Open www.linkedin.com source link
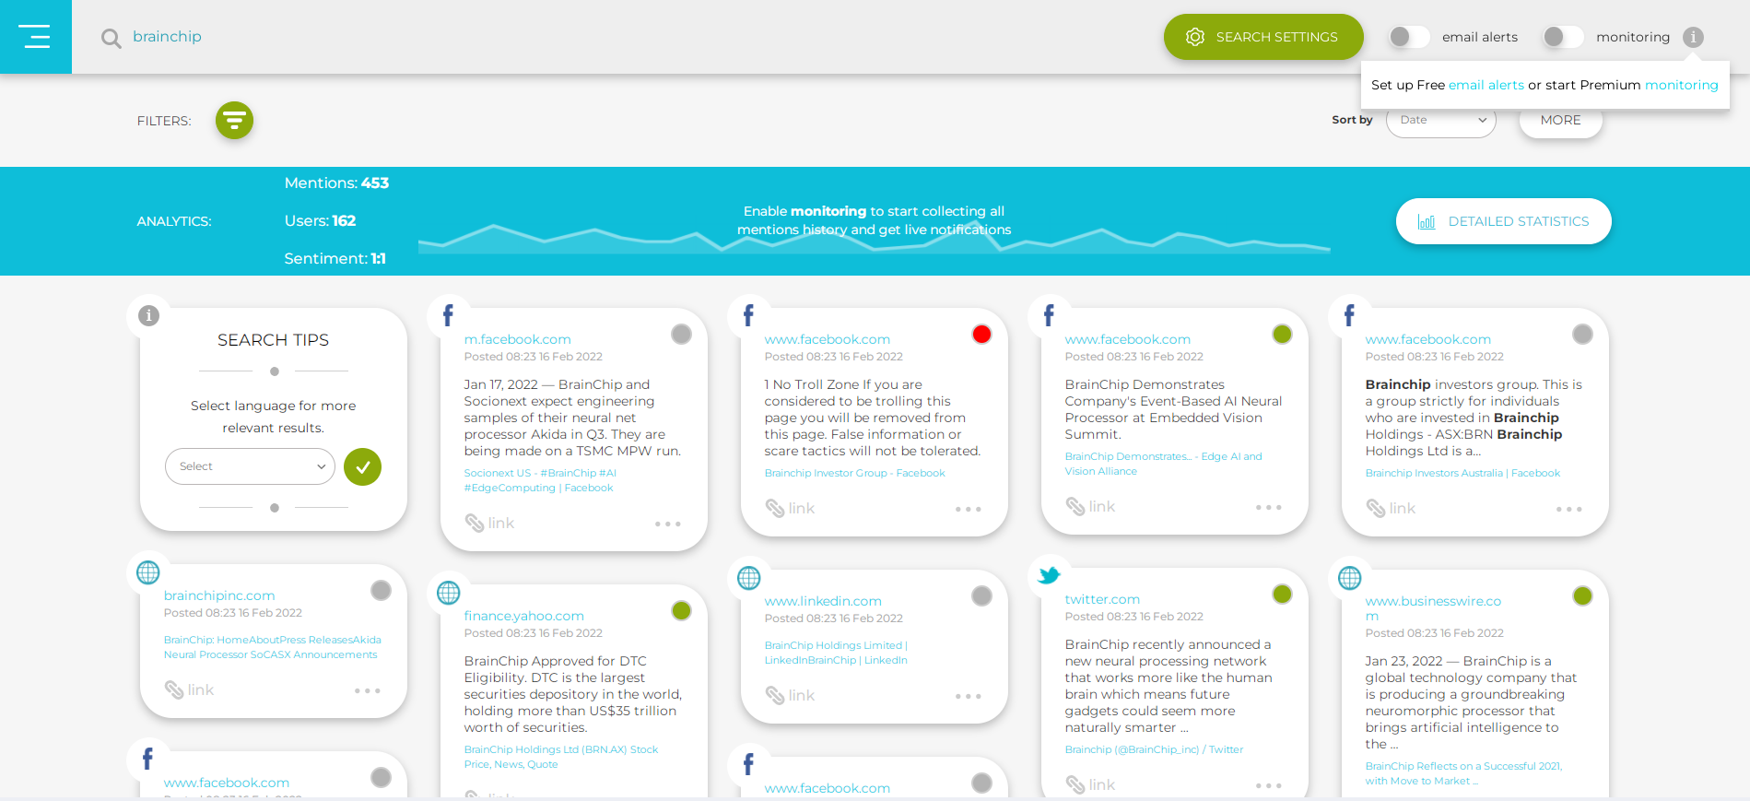The width and height of the screenshot is (1750, 801). pyautogui.click(x=823, y=601)
